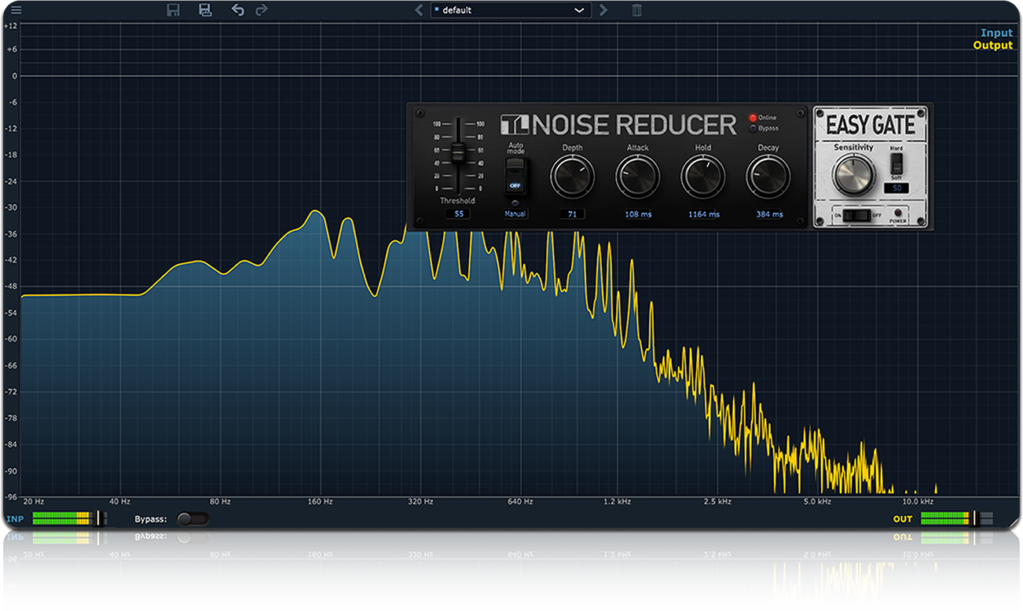This screenshot has width=1023, height=611.
Task: Click the OUT output level meter
Action: [x=956, y=518]
